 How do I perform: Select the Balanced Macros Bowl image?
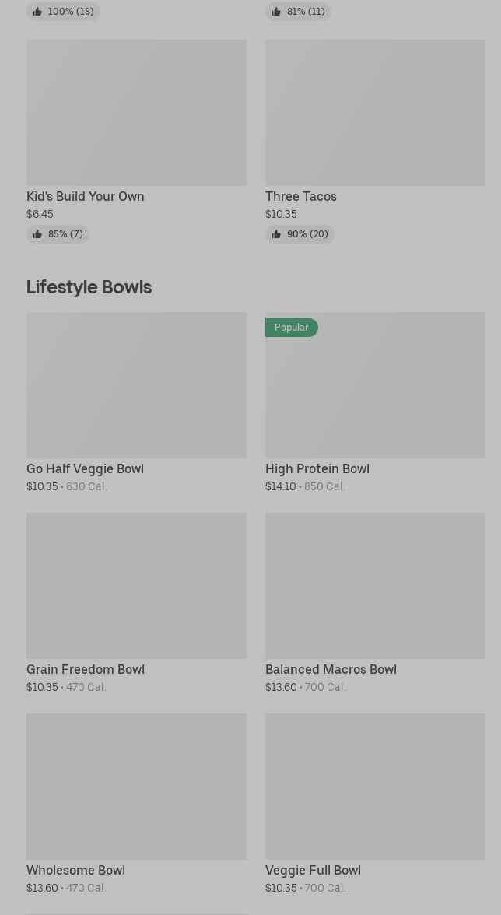(375, 586)
